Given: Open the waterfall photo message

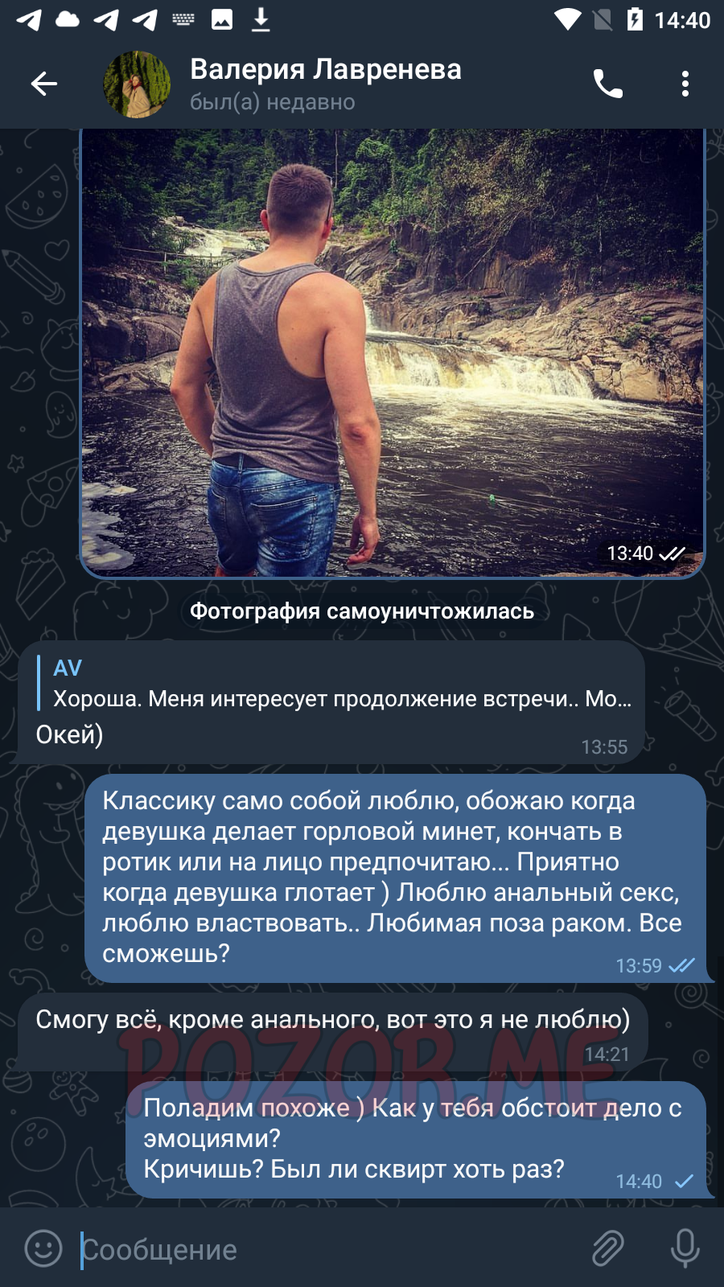Looking at the screenshot, I should 393,353.
